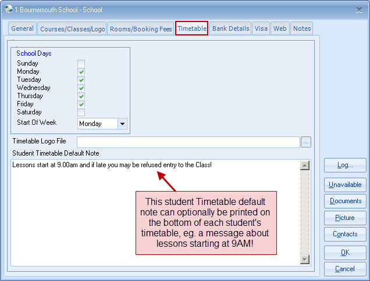Open the Start Of Week dropdown
The image size is (370, 281).
(122, 124)
